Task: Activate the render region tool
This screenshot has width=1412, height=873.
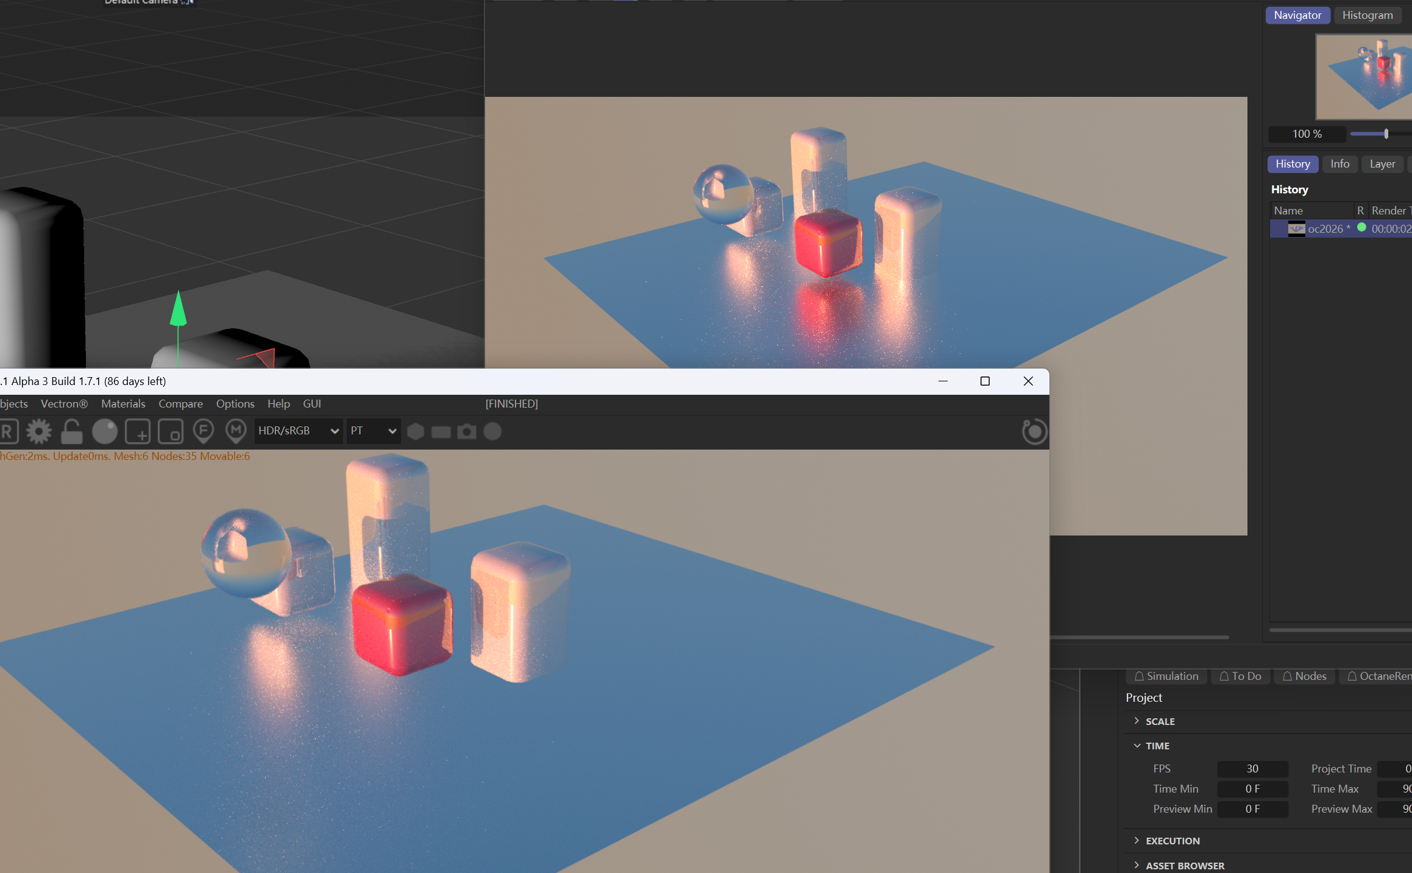Action: tap(138, 431)
